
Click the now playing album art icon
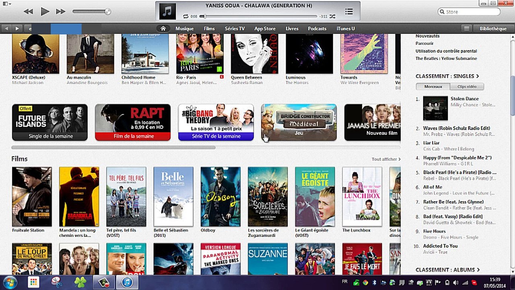pyautogui.click(x=167, y=11)
